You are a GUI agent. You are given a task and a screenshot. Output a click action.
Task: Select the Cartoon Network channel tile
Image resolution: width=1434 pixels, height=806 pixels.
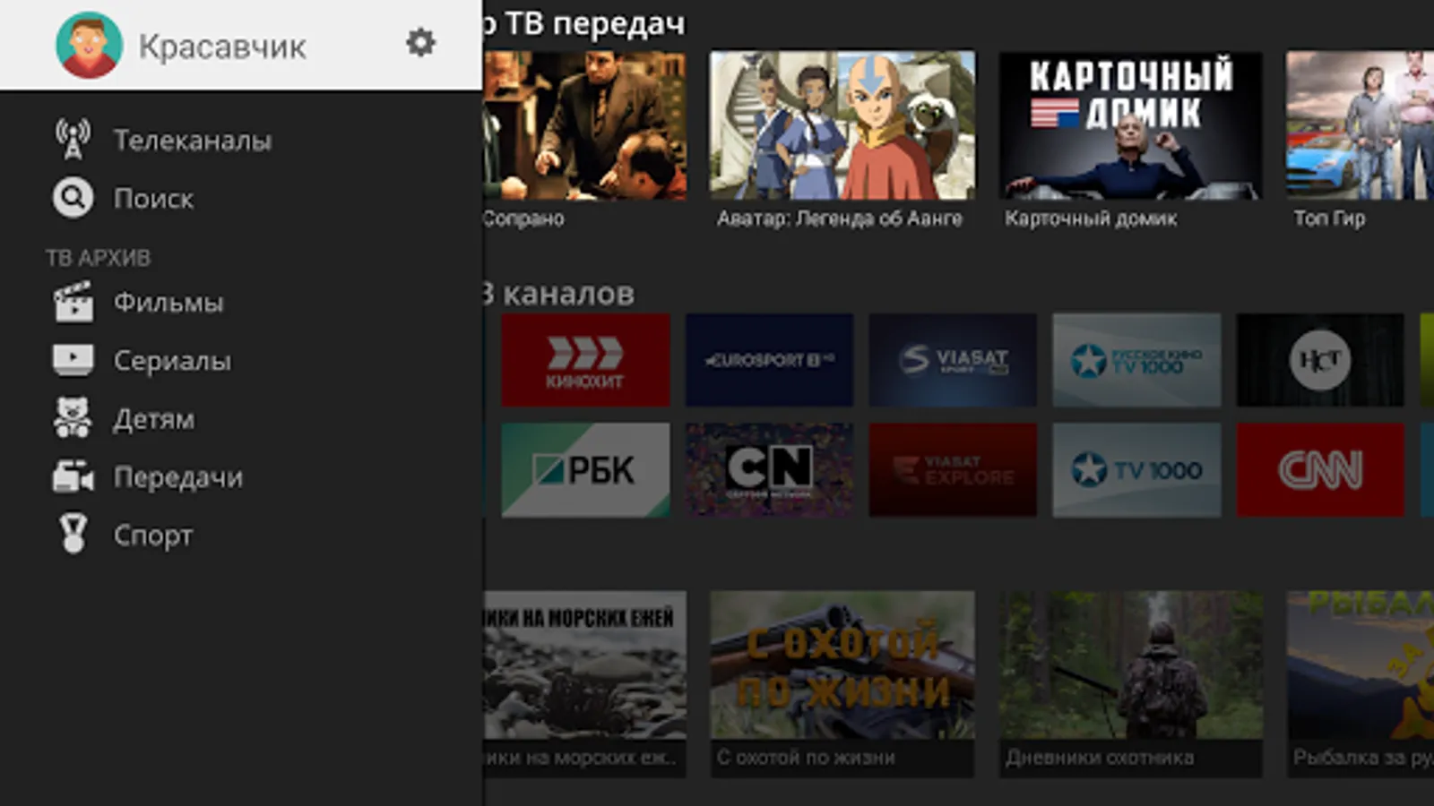click(769, 470)
